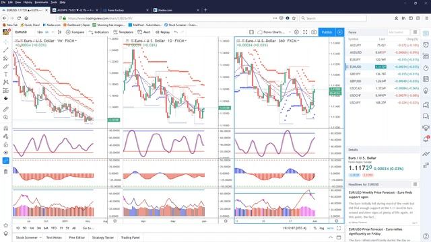Viewport: 431px width, 242px height.
Task: Click the Add Symbol input field
Action: [398, 32]
